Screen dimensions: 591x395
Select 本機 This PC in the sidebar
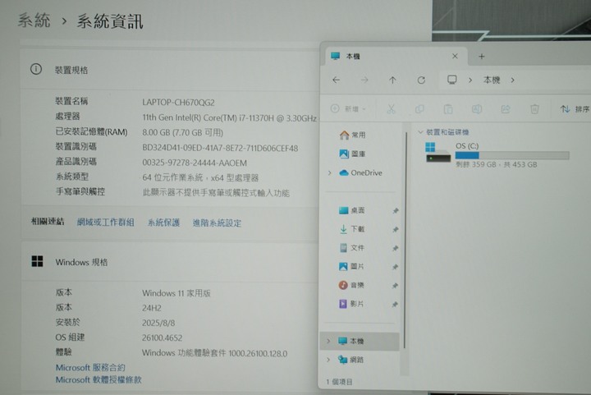tap(360, 341)
